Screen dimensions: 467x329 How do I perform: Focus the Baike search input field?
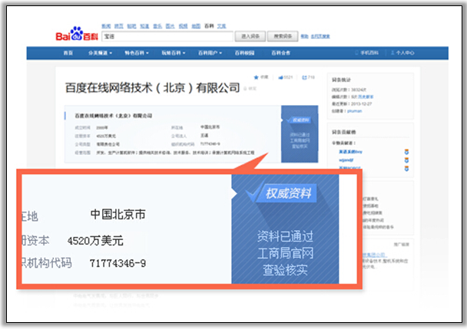tap(167, 36)
